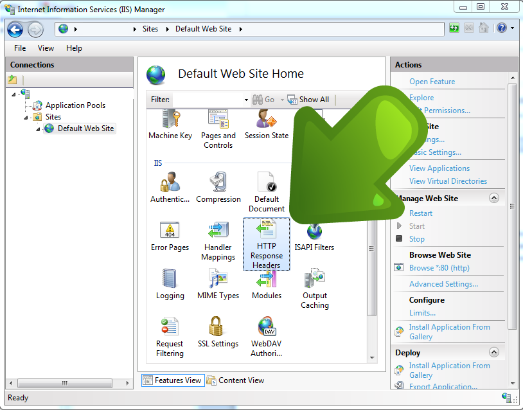The image size is (523, 410).
Task: Click the Filter text input field
Action: click(x=208, y=100)
